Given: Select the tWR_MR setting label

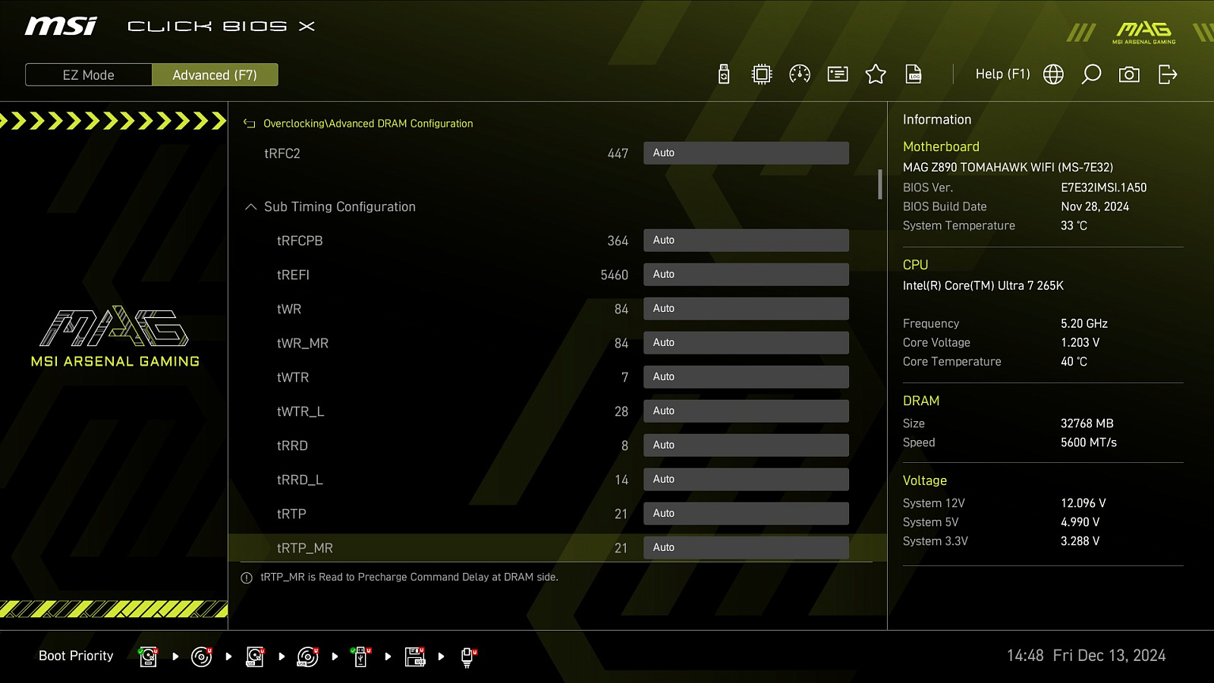Looking at the screenshot, I should point(303,344).
